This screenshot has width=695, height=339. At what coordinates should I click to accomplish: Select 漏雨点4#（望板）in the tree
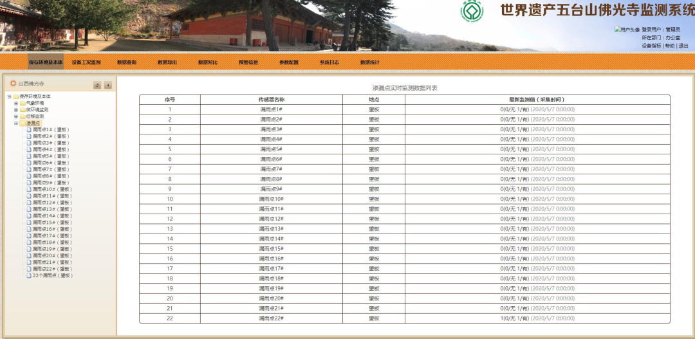(51, 150)
